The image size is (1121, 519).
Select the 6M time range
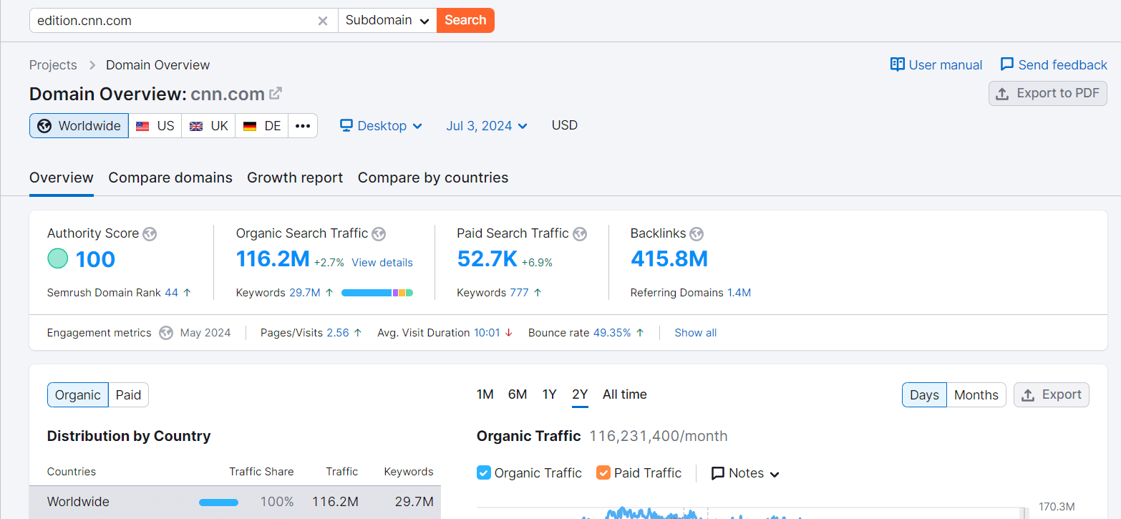coord(518,394)
